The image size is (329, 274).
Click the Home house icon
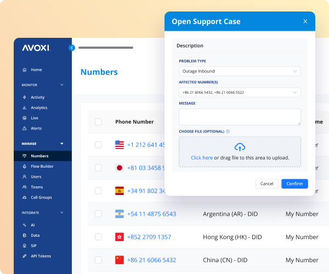tap(25, 70)
